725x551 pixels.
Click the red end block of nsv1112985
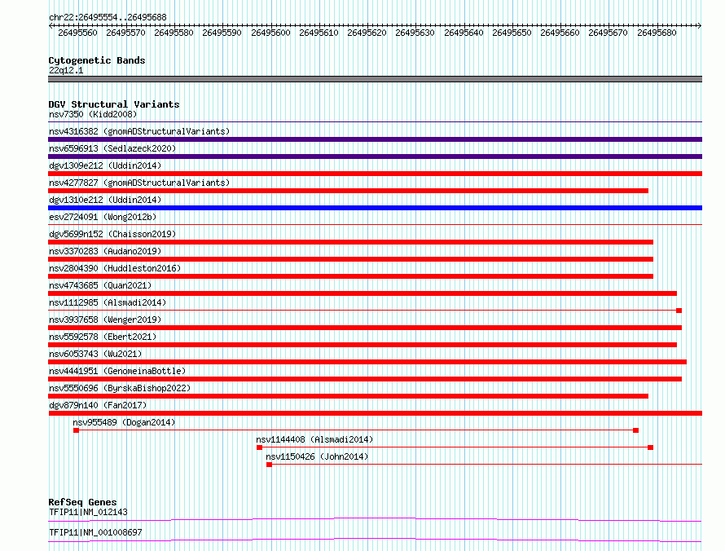679,311
